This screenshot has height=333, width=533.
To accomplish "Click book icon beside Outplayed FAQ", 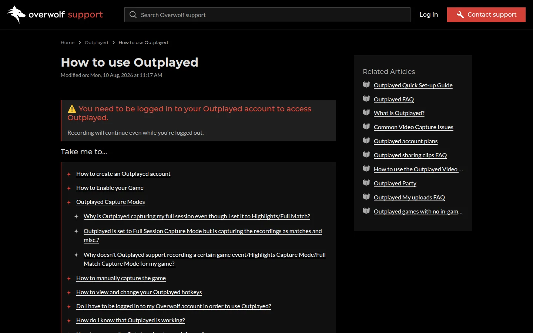I will [x=366, y=99].
